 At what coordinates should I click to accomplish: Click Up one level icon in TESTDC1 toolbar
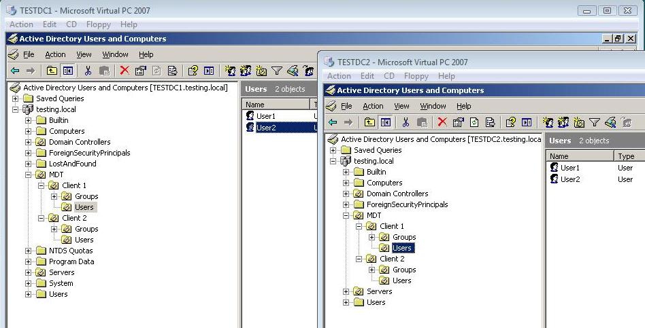pyautogui.click(x=52, y=71)
